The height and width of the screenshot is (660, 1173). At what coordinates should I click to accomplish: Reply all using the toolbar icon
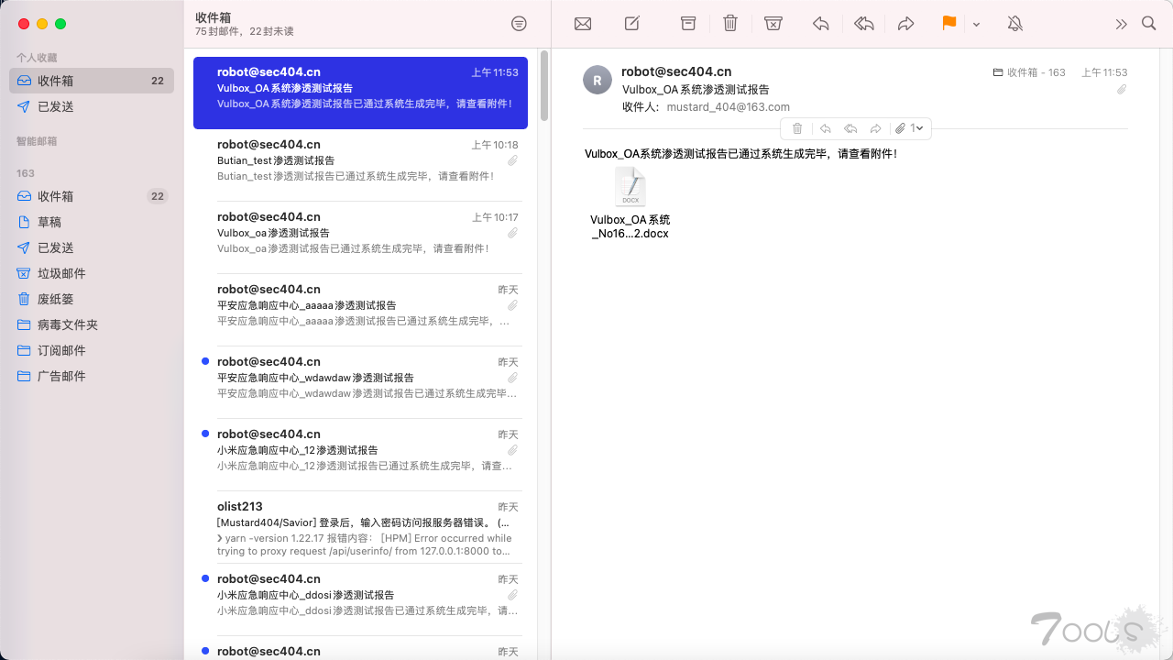pyautogui.click(x=864, y=24)
